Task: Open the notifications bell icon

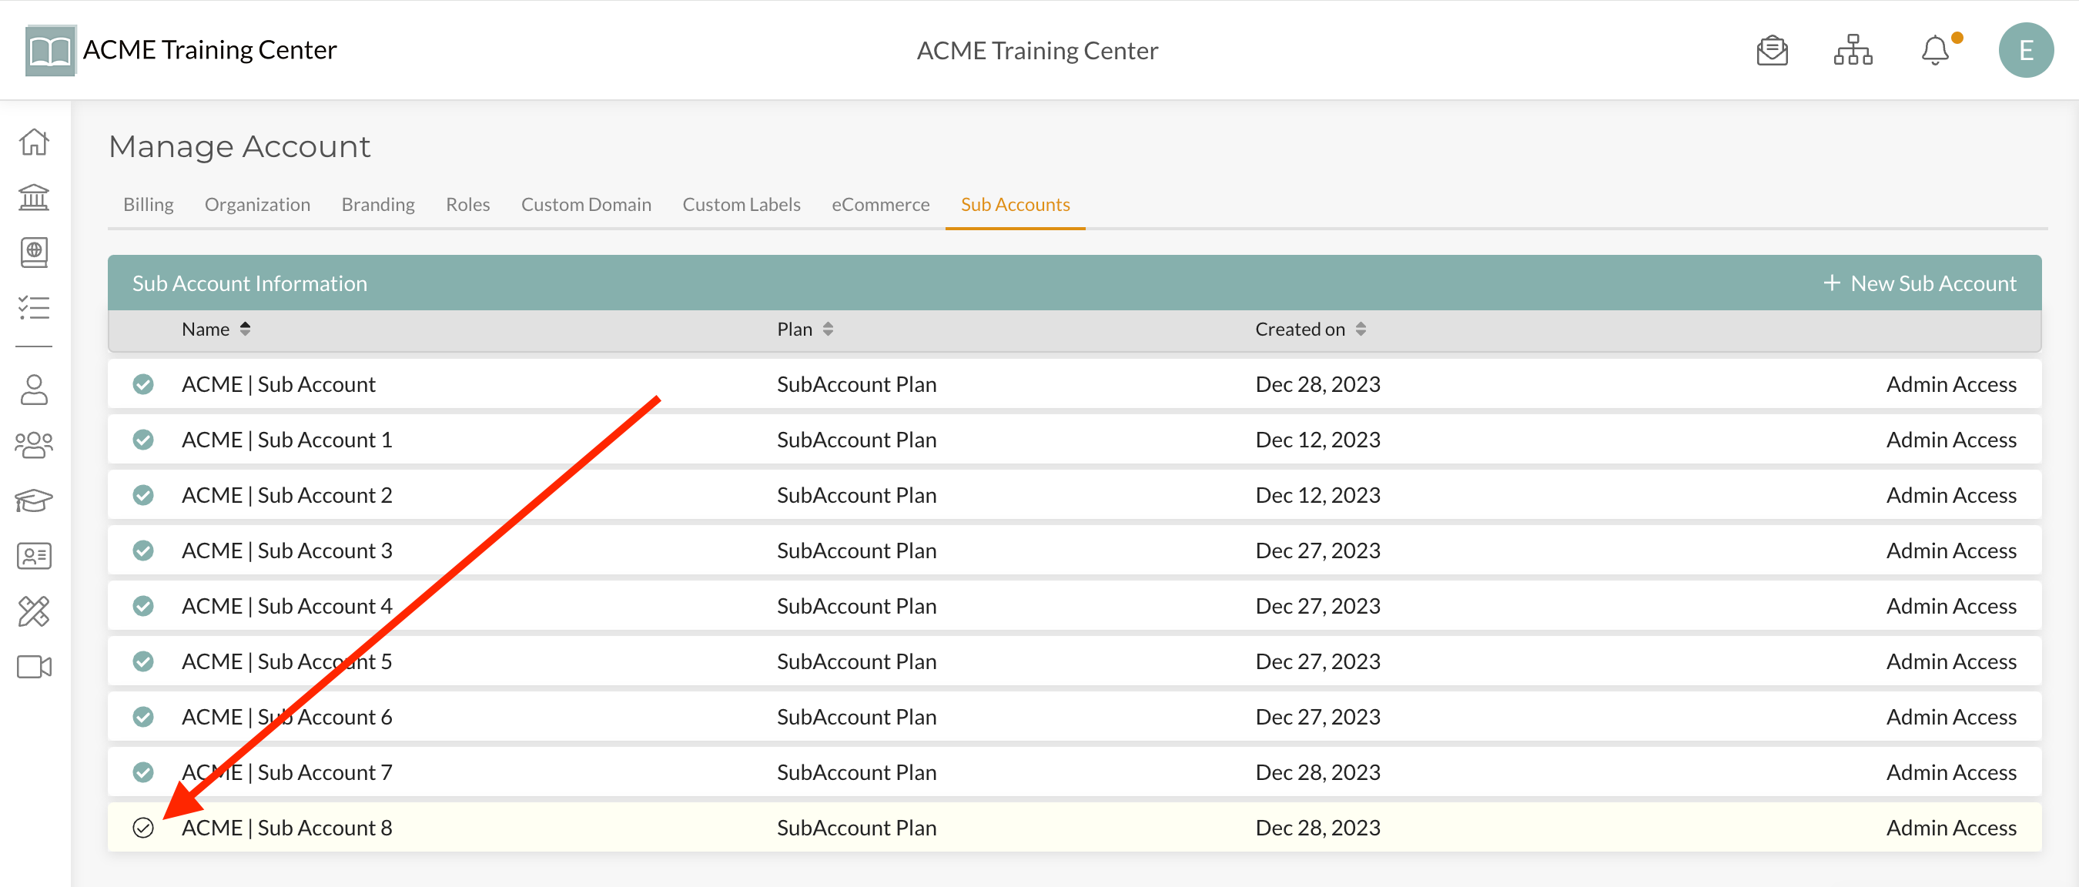Action: [1934, 51]
